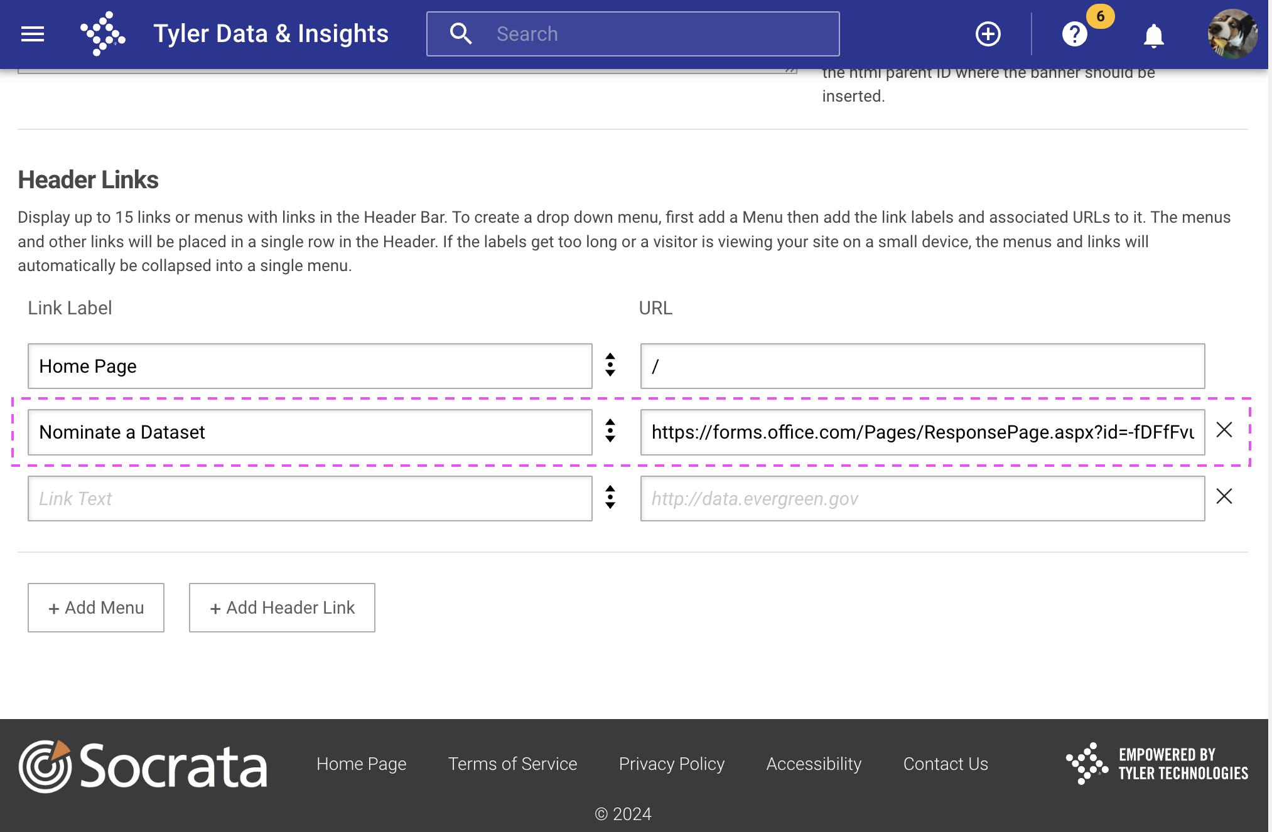
Task: Click reorder handle for Nominate a Dataset row
Action: [x=610, y=430]
